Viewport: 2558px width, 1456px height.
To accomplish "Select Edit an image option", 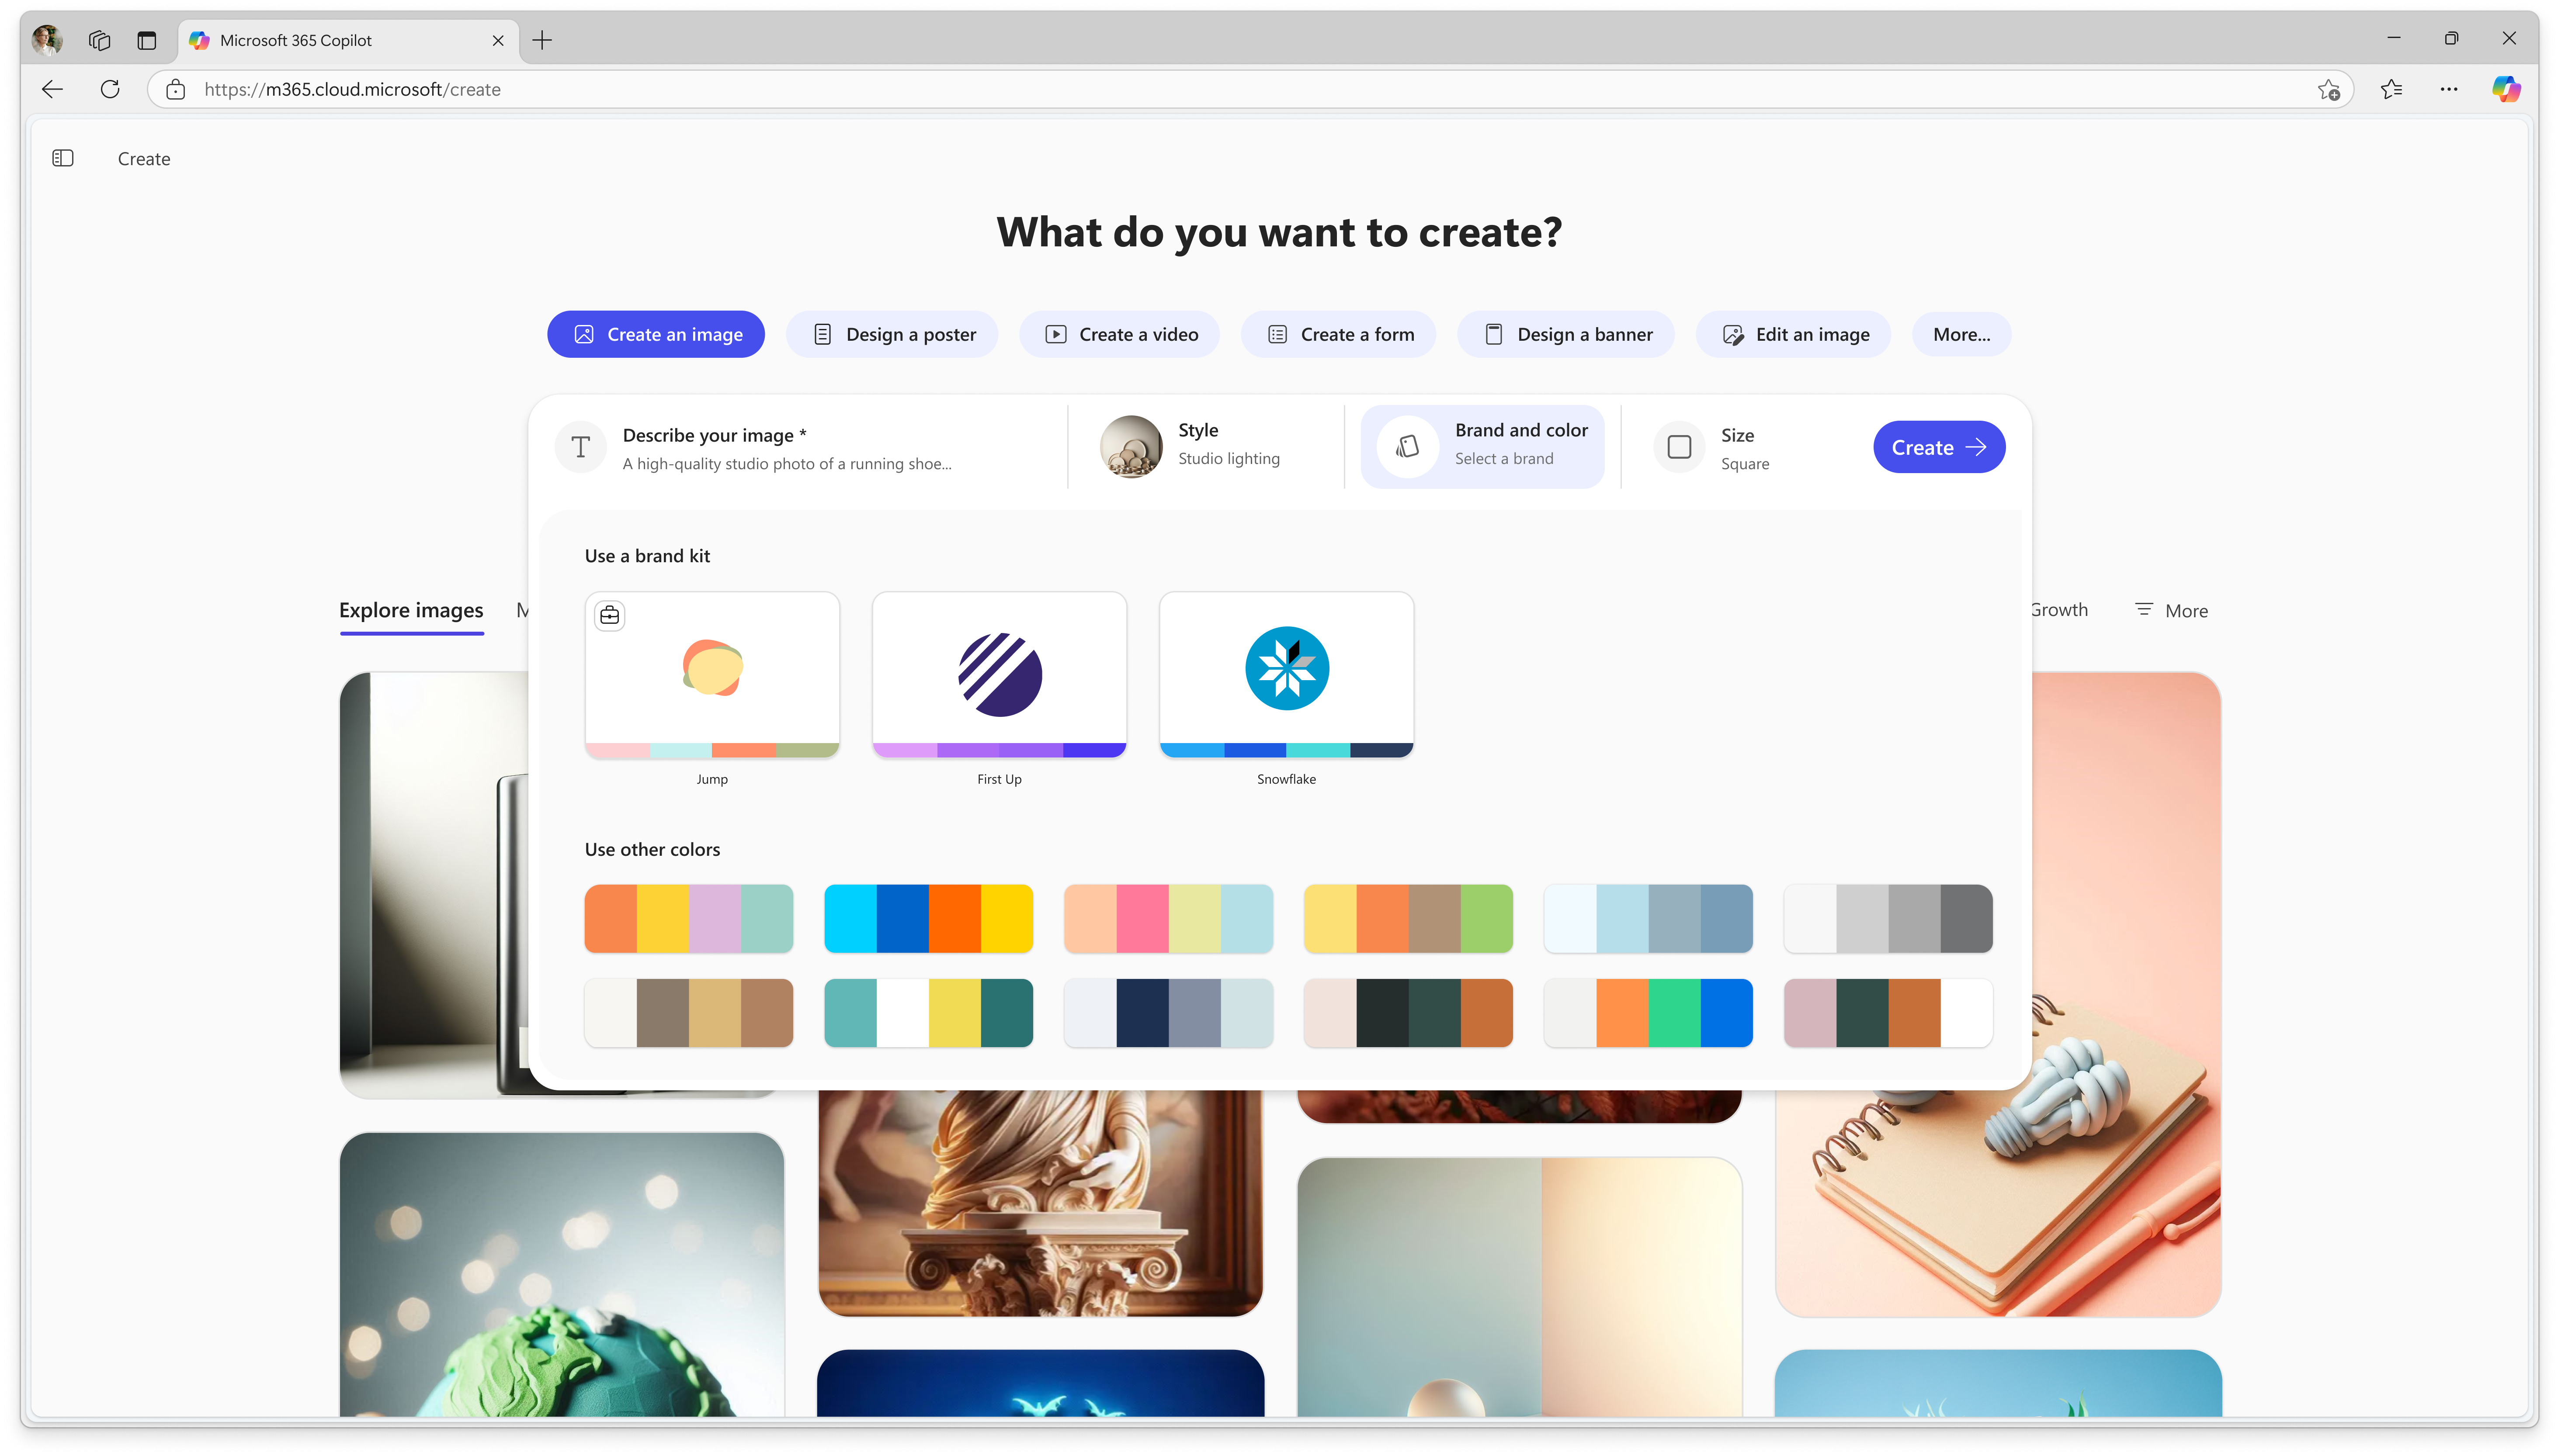I will click(1793, 334).
